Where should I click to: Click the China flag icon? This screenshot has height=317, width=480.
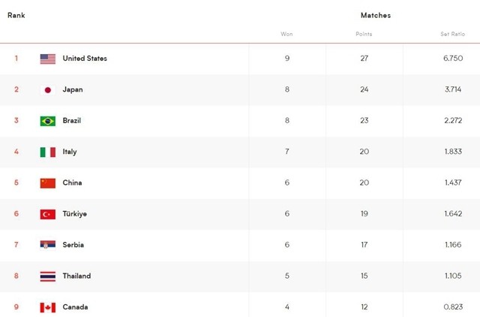pyautogui.click(x=48, y=183)
